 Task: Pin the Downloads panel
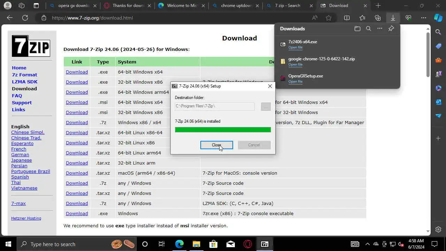(391, 29)
